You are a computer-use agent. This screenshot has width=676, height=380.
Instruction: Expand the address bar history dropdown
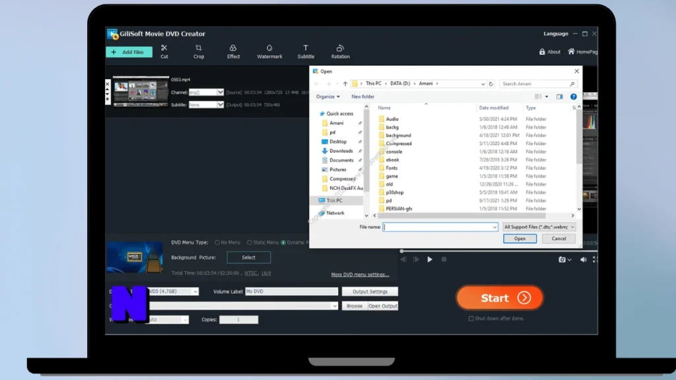point(483,84)
